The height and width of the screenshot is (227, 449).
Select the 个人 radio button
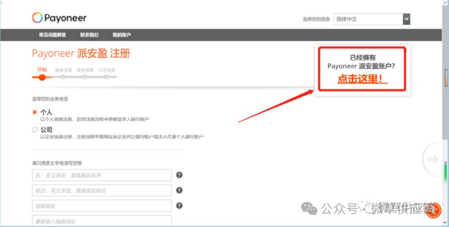click(35, 112)
